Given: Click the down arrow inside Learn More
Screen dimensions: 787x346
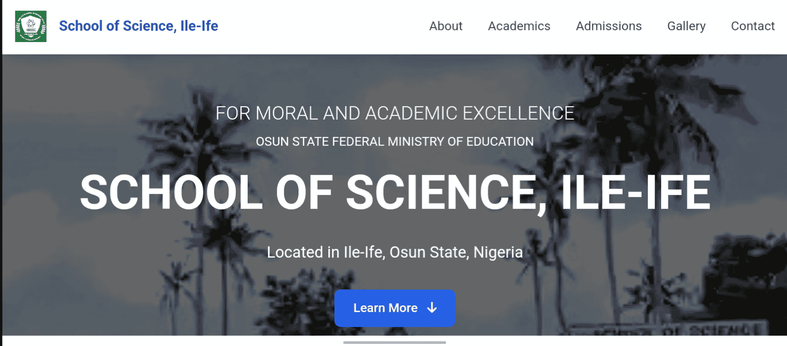Looking at the screenshot, I should pyautogui.click(x=432, y=307).
